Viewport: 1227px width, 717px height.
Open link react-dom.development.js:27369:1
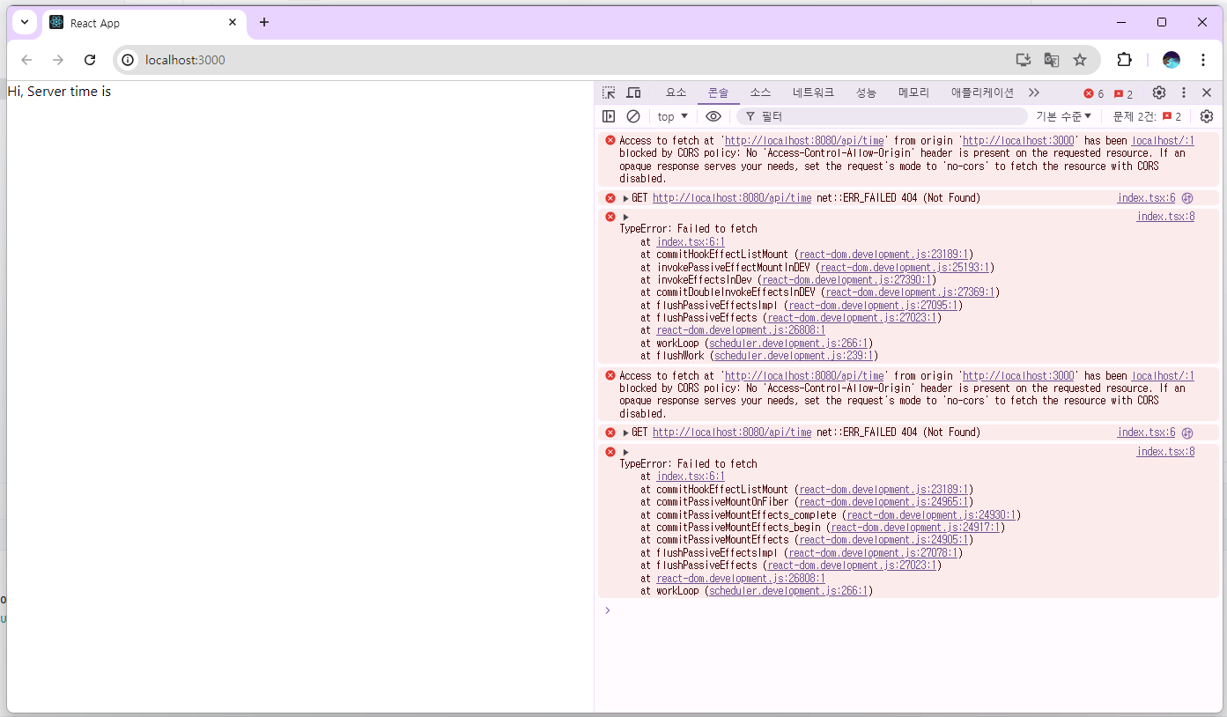[912, 292]
